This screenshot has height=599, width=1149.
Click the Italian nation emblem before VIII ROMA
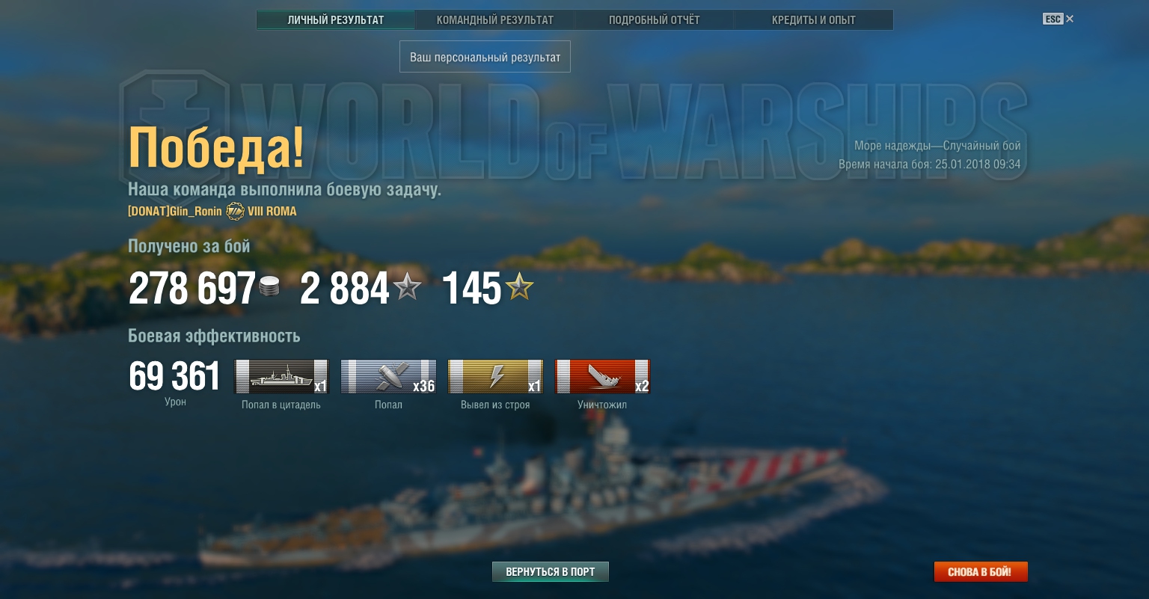click(235, 212)
